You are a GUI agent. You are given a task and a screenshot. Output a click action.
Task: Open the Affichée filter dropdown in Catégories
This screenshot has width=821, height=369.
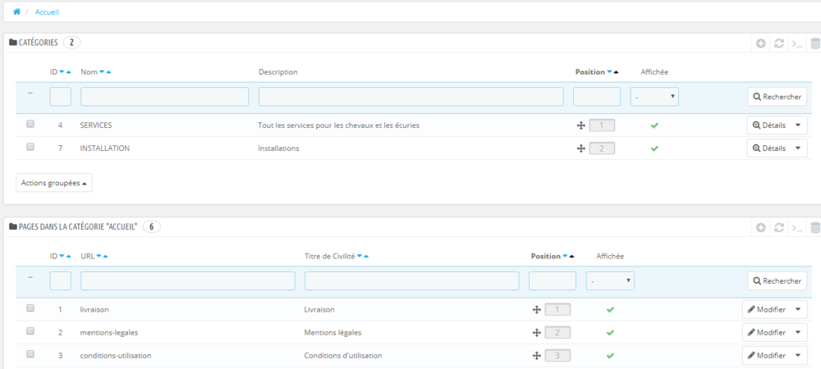[x=654, y=97]
